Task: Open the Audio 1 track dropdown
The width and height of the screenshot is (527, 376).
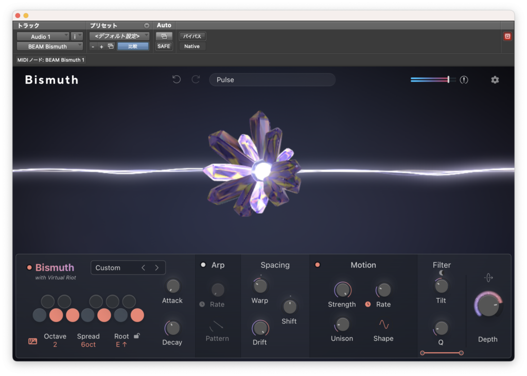Action: (x=43, y=37)
